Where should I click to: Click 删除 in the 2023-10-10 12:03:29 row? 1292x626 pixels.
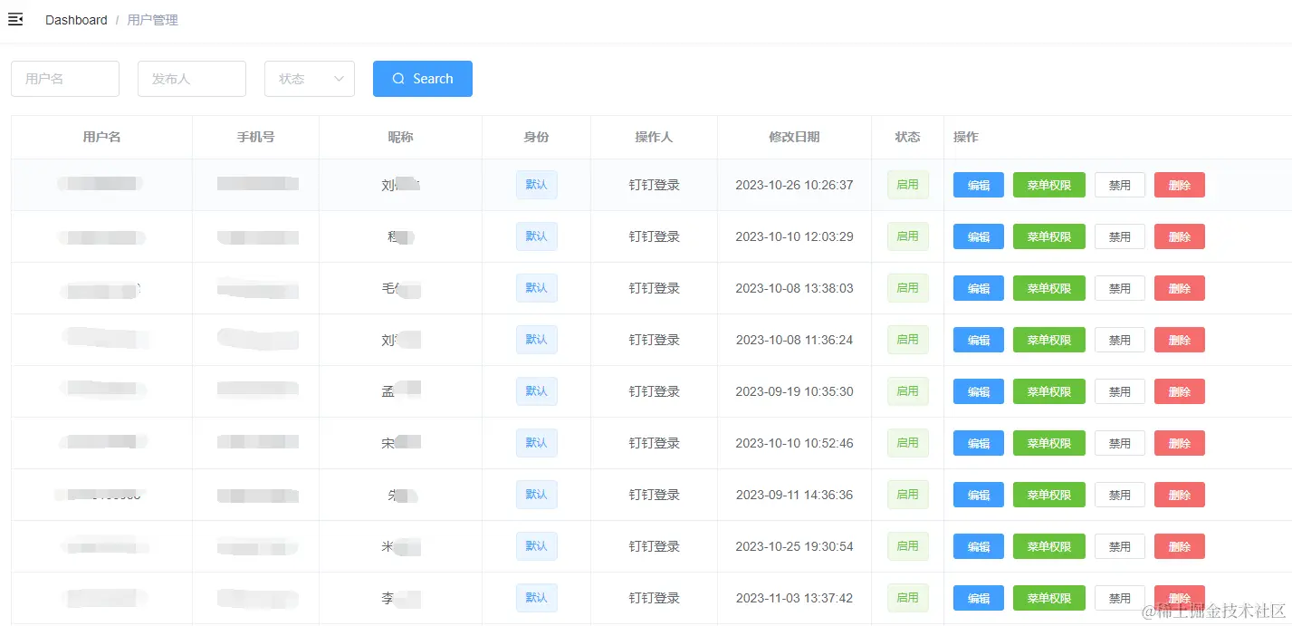click(x=1180, y=236)
